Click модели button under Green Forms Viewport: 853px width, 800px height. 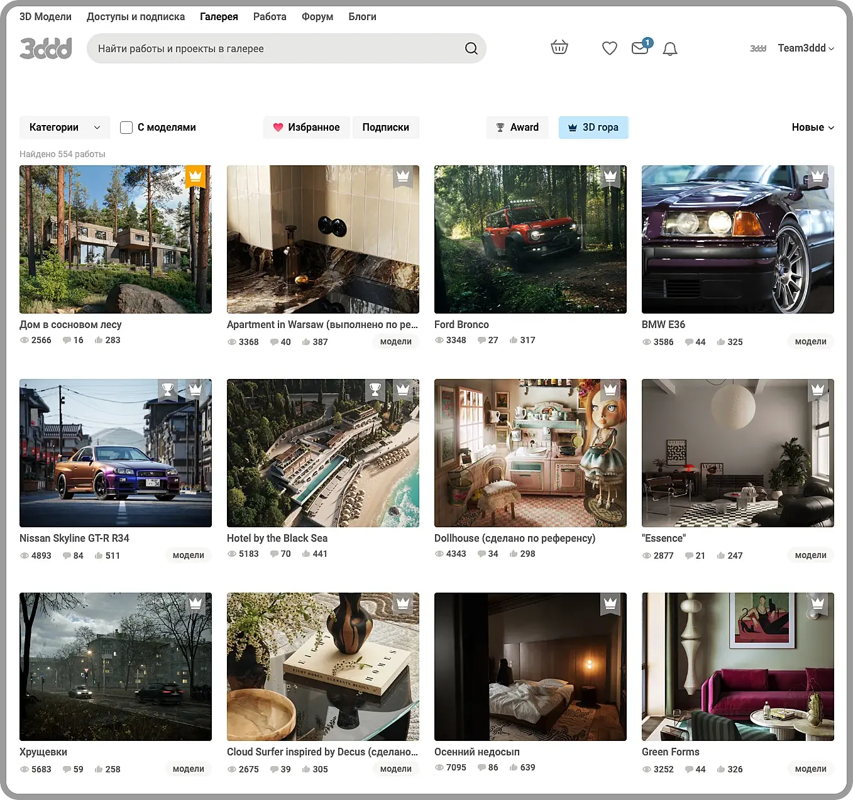tap(811, 769)
